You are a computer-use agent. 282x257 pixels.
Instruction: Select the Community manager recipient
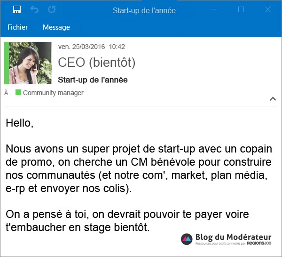53,93
